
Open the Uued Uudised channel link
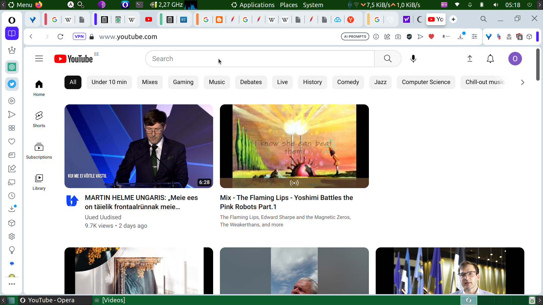(103, 217)
